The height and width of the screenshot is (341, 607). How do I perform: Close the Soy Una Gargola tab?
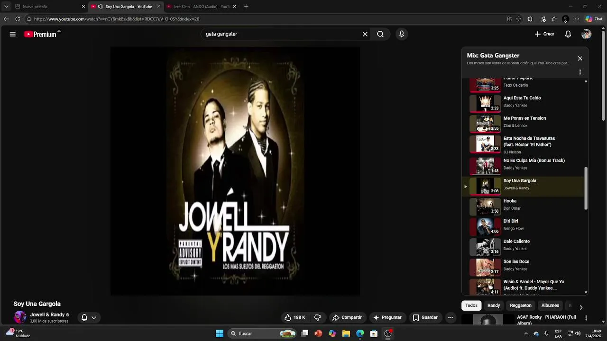pos(159,7)
